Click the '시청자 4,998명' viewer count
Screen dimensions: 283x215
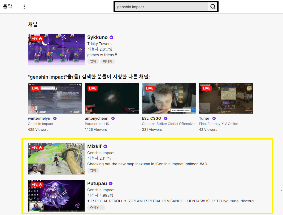[100, 195]
